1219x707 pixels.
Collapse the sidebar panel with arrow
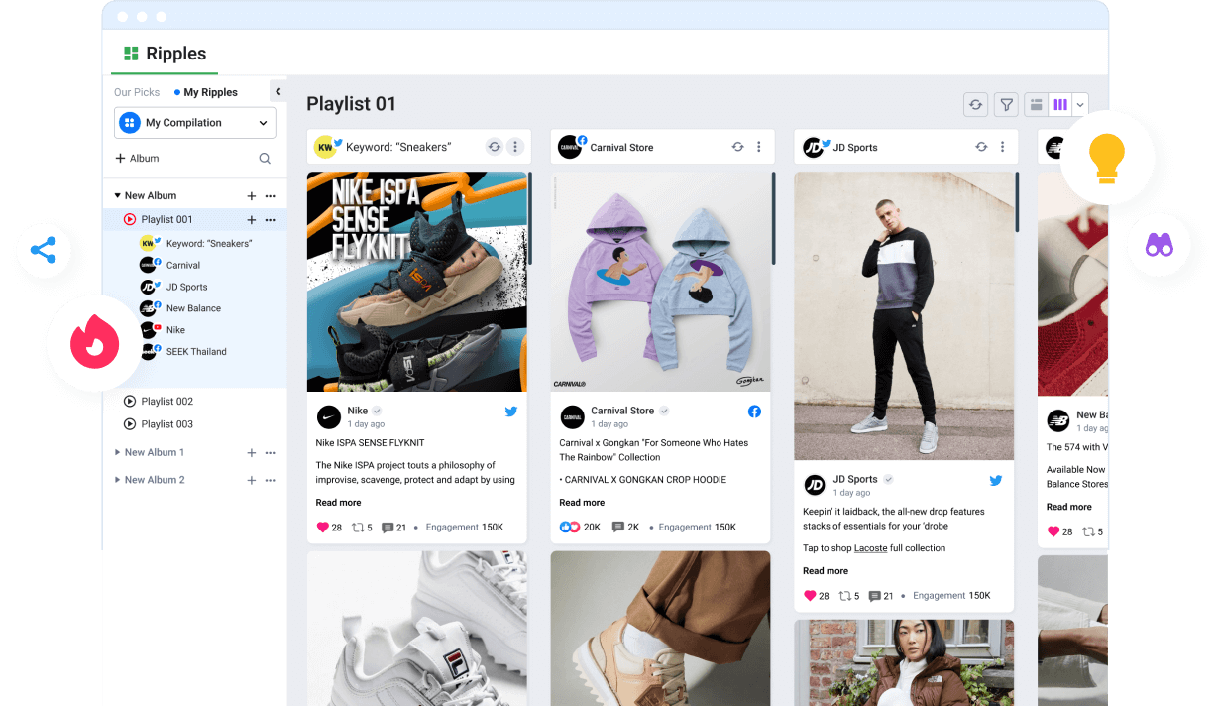coord(277,92)
